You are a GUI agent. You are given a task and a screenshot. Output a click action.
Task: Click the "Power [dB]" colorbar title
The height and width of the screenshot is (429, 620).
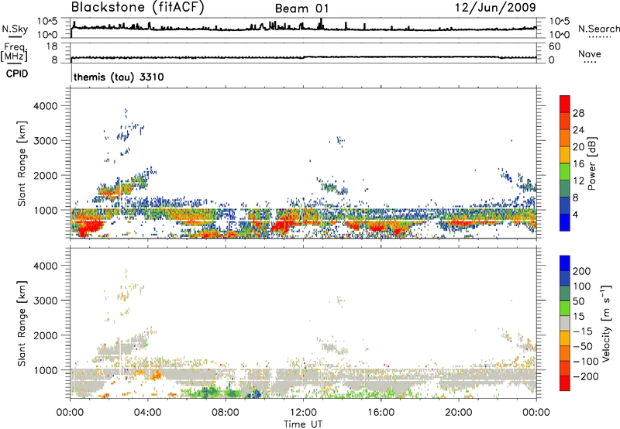pos(592,163)
